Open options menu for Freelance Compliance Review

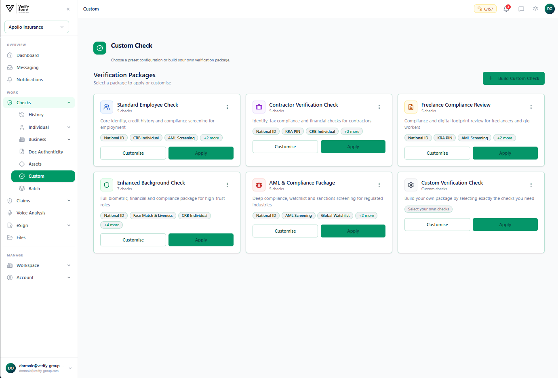point(531,107)
